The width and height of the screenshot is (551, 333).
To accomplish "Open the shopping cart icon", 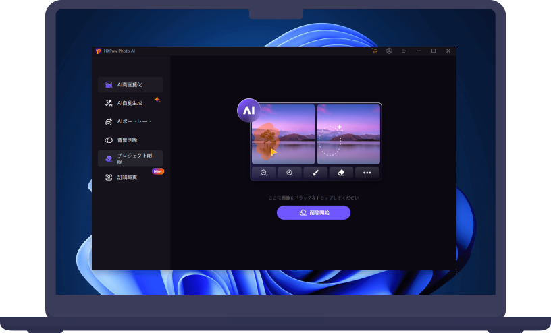I will (x=375, y=51).
